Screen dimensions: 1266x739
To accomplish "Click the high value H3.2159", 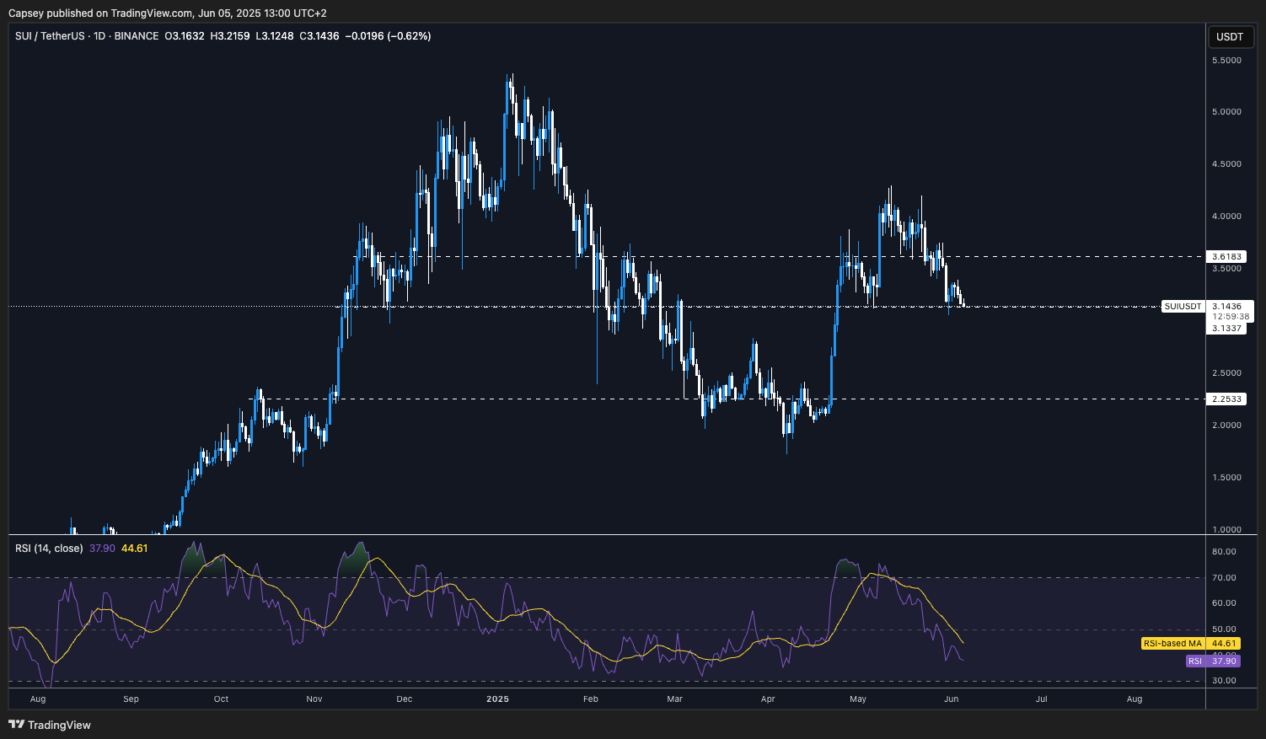I will [x=230, y=36].
